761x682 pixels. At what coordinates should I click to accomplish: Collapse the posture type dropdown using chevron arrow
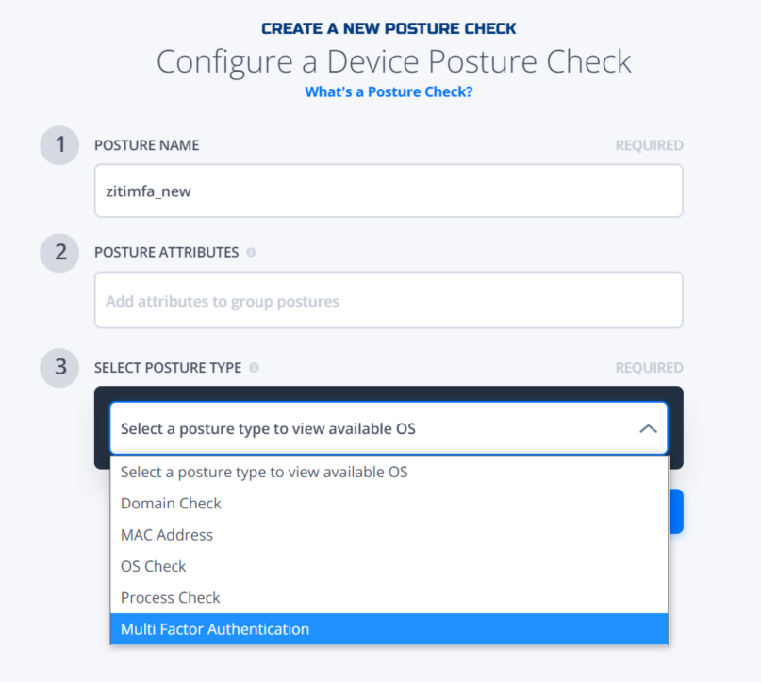648,428
